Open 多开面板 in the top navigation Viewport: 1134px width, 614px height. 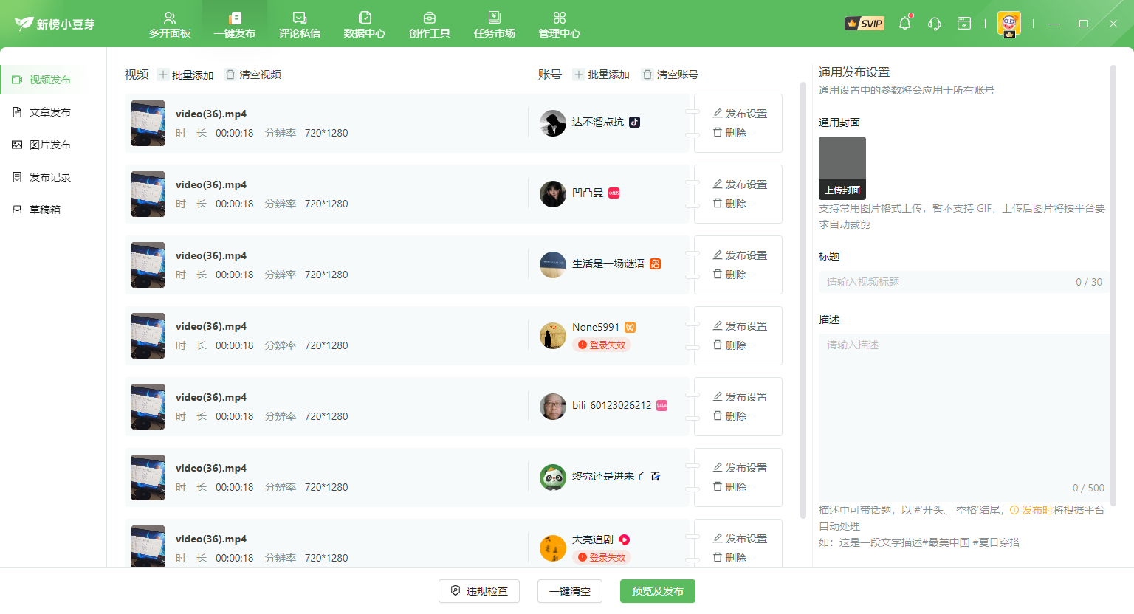click(170, 24)
